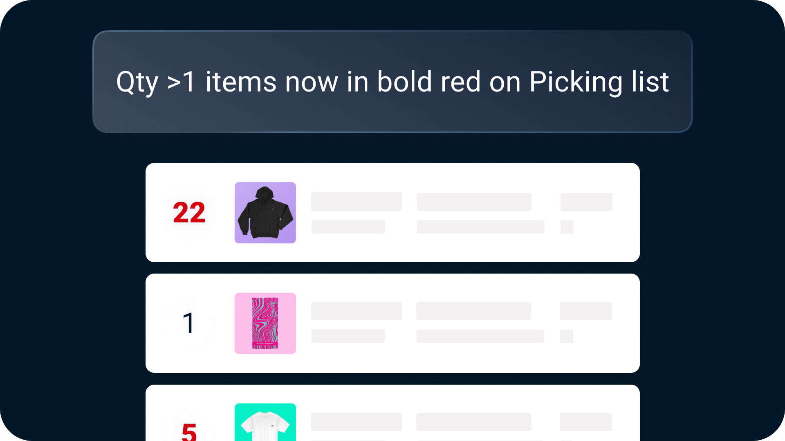Select the hoodie row title placeholder
785x441 pixels.
coord(357,202)
